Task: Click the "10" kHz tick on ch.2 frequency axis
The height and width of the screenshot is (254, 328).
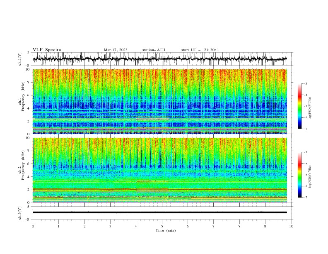Action: (x=29, y=138)
